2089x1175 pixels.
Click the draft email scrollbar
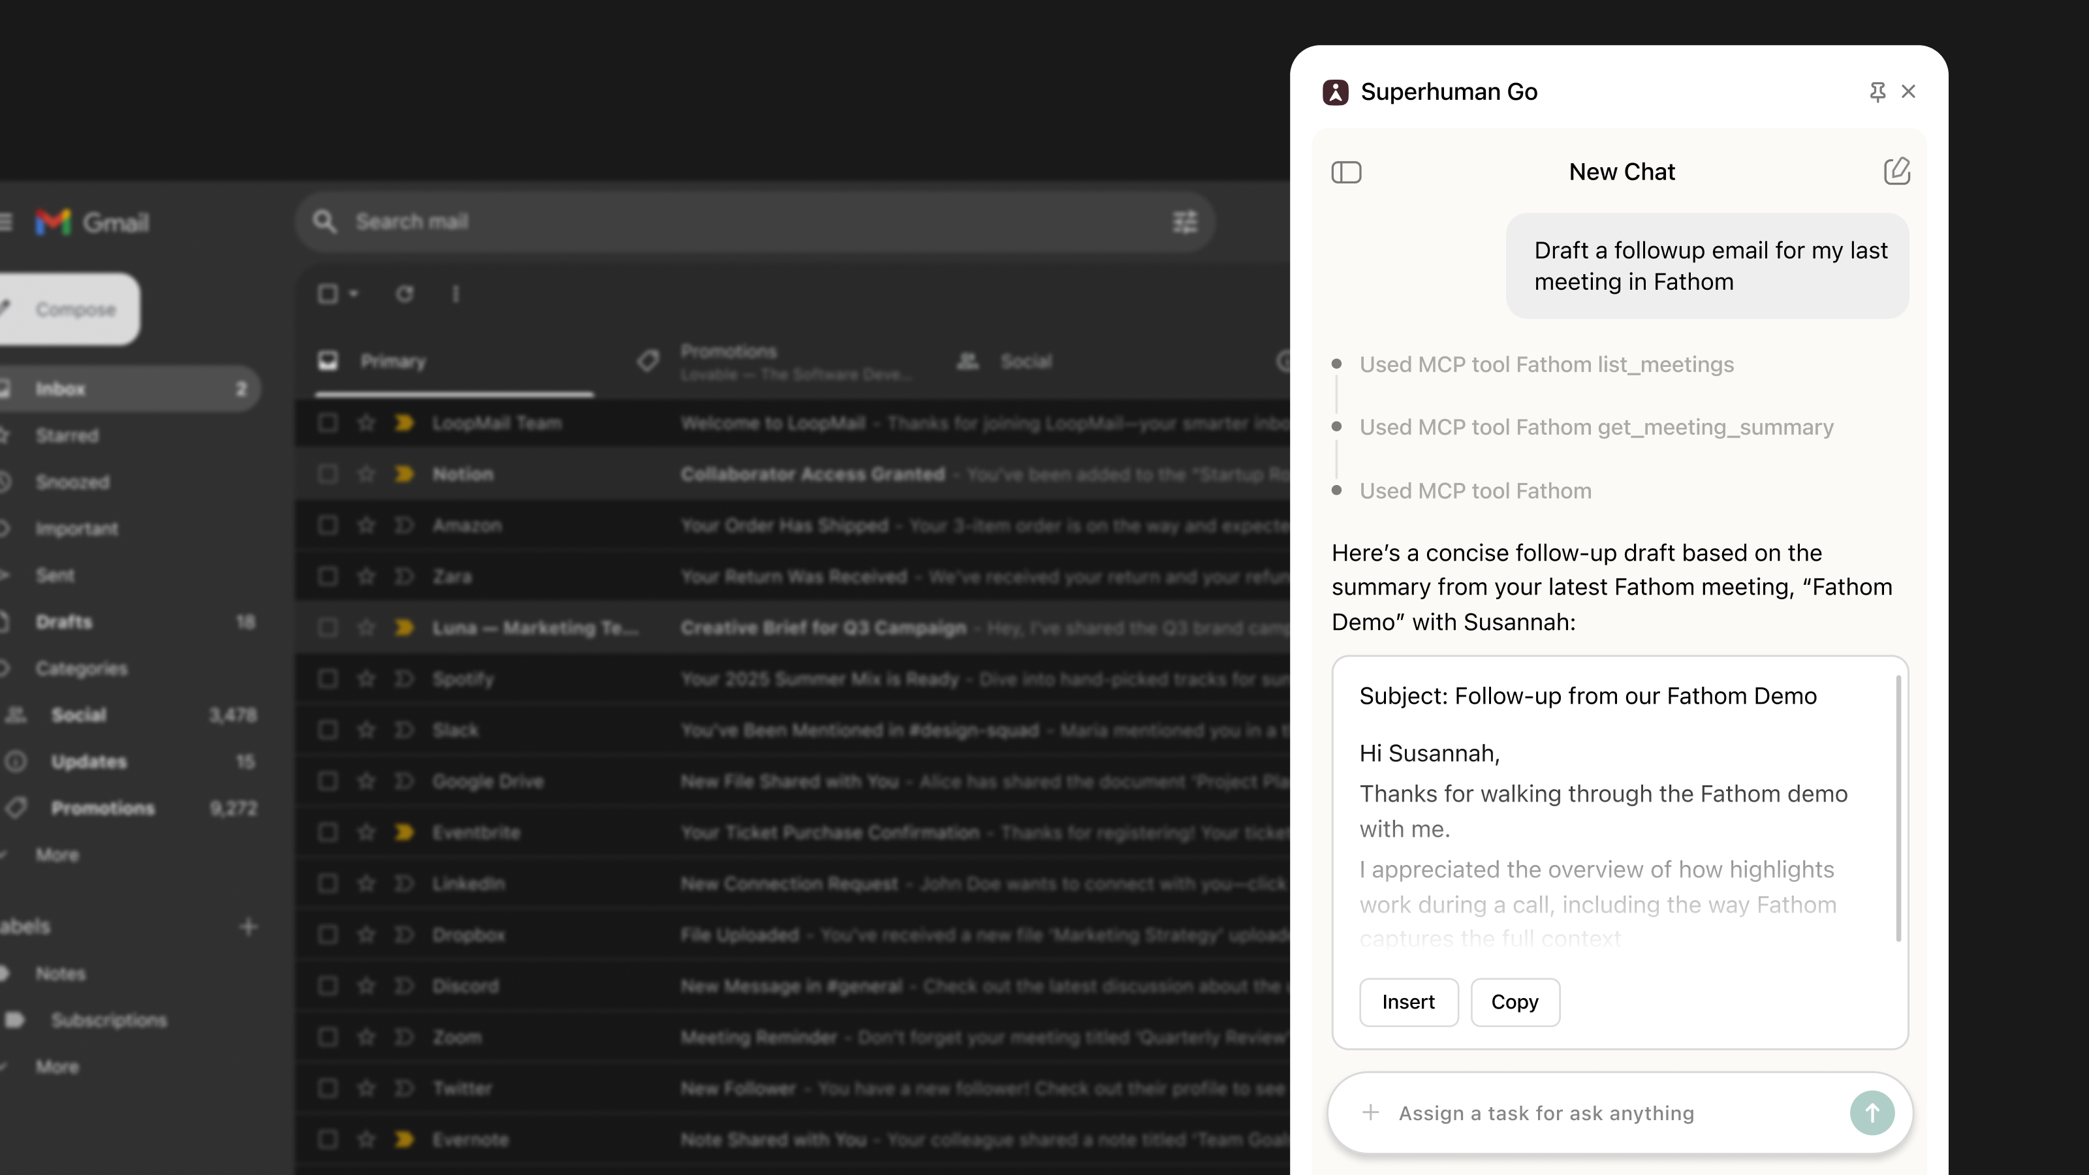click(x=1898, y=809)
